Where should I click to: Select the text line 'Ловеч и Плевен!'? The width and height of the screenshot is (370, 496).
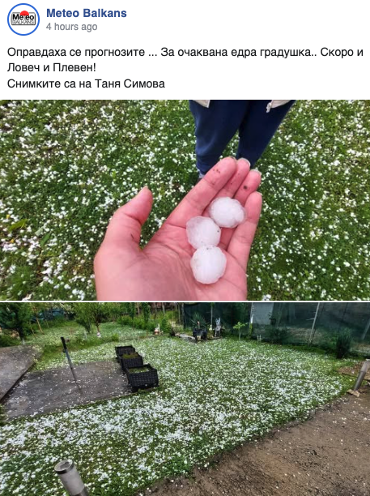52,68
